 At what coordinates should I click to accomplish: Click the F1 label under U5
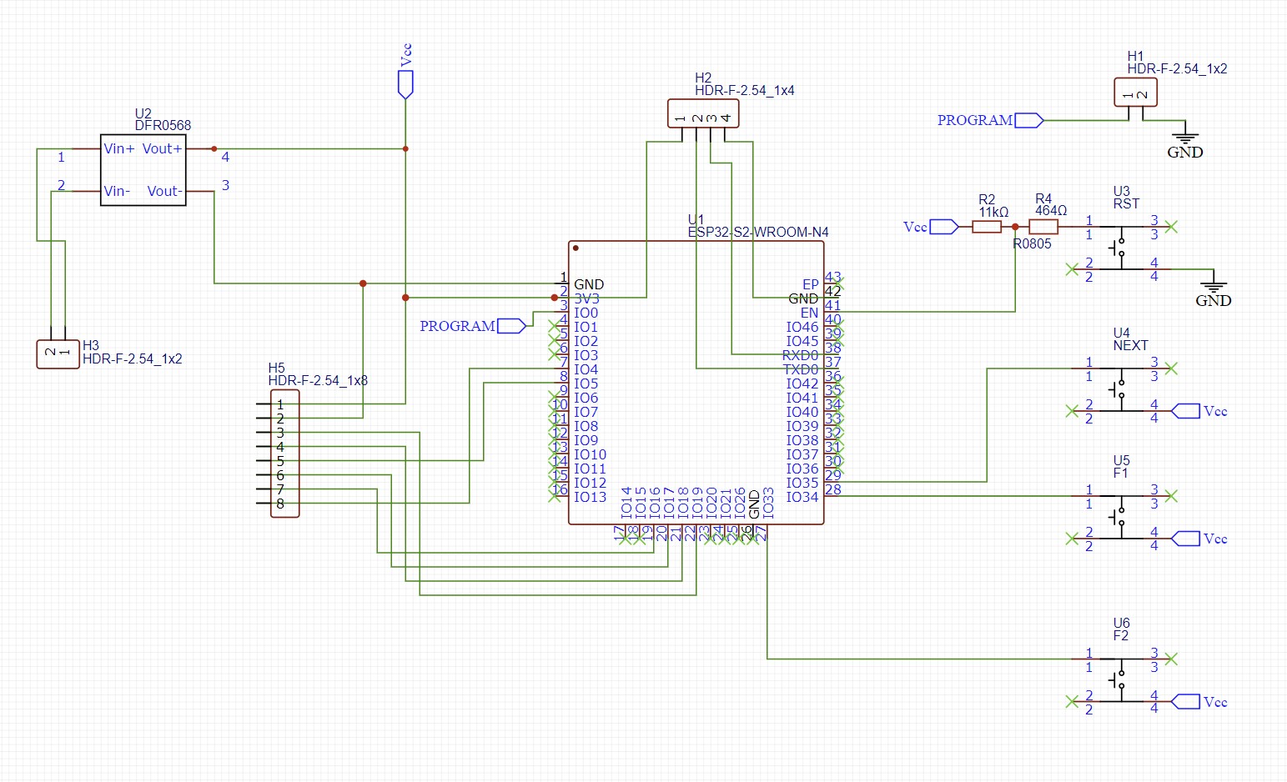click(x=1120, y=474)
